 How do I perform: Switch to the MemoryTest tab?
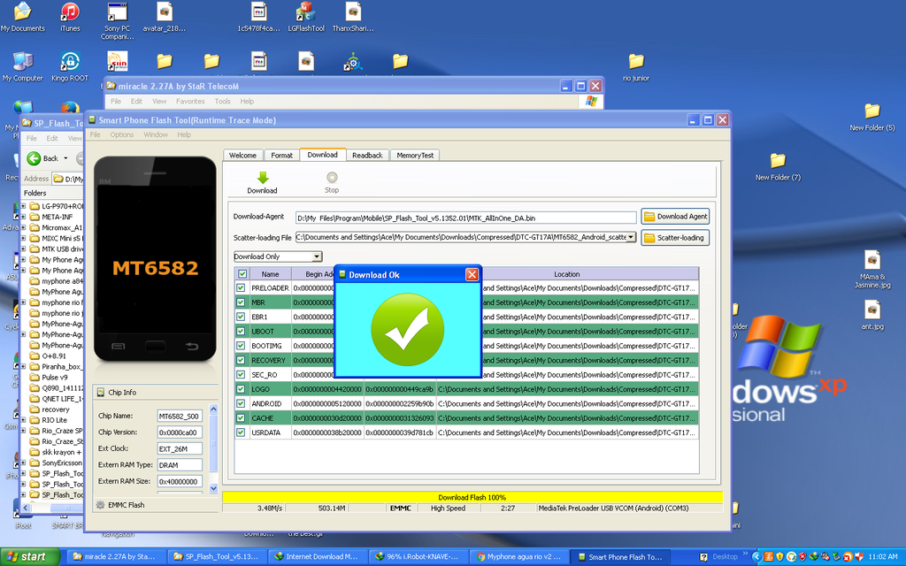(x=415, y=156)
